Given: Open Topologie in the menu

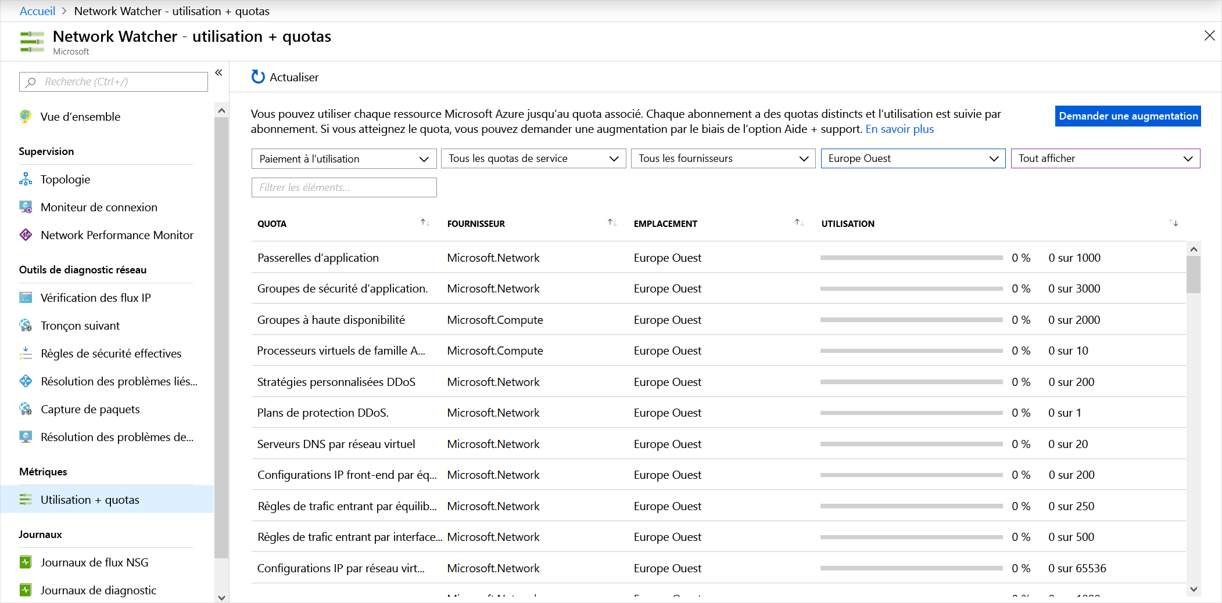Looking at the screenshot, I should pos(65,179).
